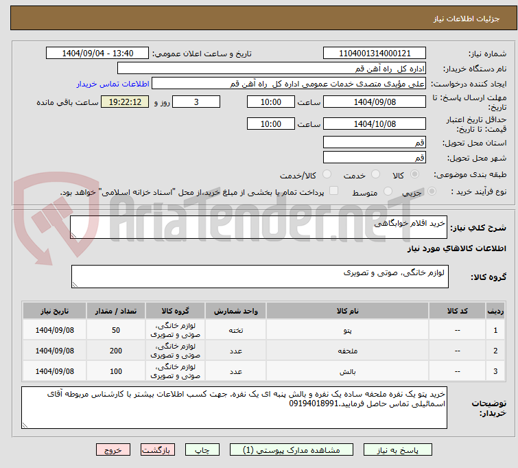Image resolution: width=518 pixels, height=468 pixels.
Task: Click the شماره نیاز field 1104001314000121
Action: 375,54
